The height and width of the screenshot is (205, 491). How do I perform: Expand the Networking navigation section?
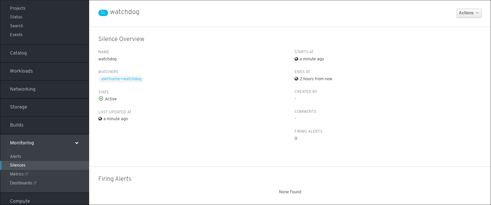coord(23,89)
